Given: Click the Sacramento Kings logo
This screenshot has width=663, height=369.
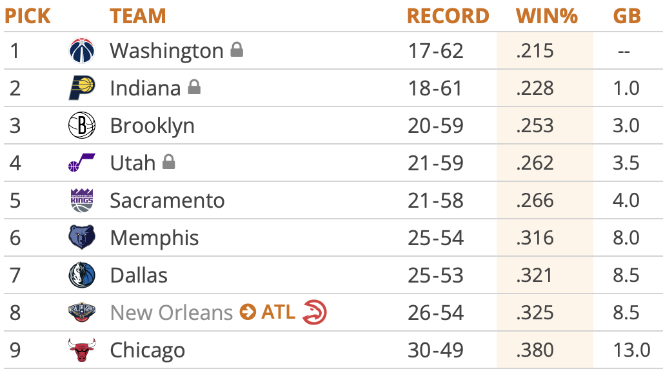Looking at the screenshot, I should coord(82,200).
